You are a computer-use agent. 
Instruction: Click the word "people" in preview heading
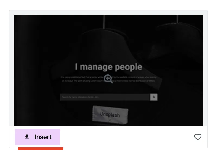[x=129, y=67]
